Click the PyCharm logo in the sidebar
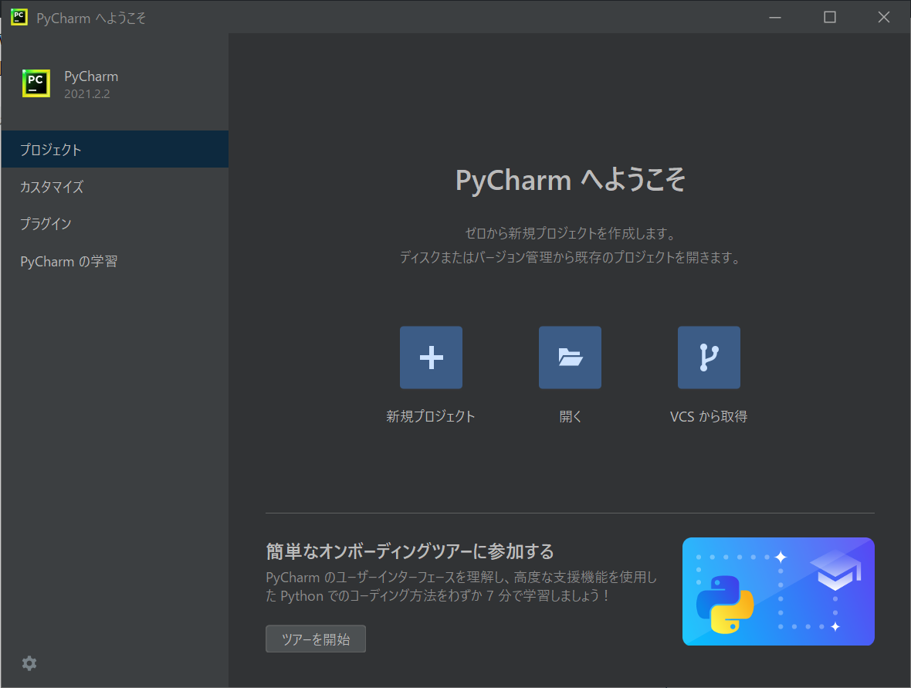This screenshot has width=911, height=688. pos(36,83)
